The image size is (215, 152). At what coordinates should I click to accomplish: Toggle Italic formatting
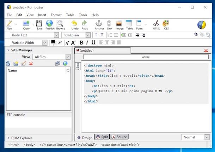(x=87, y=43)
